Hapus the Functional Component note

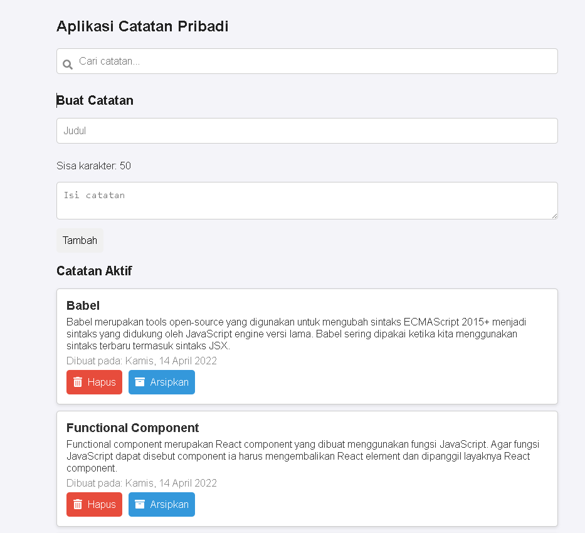click(95, 504)
